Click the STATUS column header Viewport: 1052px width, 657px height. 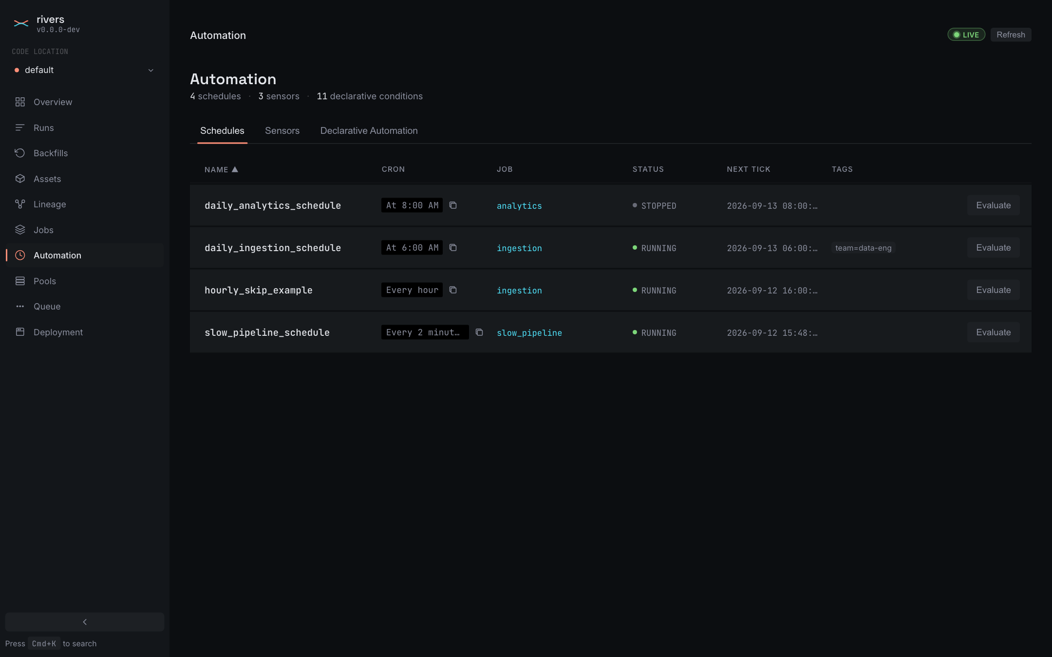pos(648,169)
